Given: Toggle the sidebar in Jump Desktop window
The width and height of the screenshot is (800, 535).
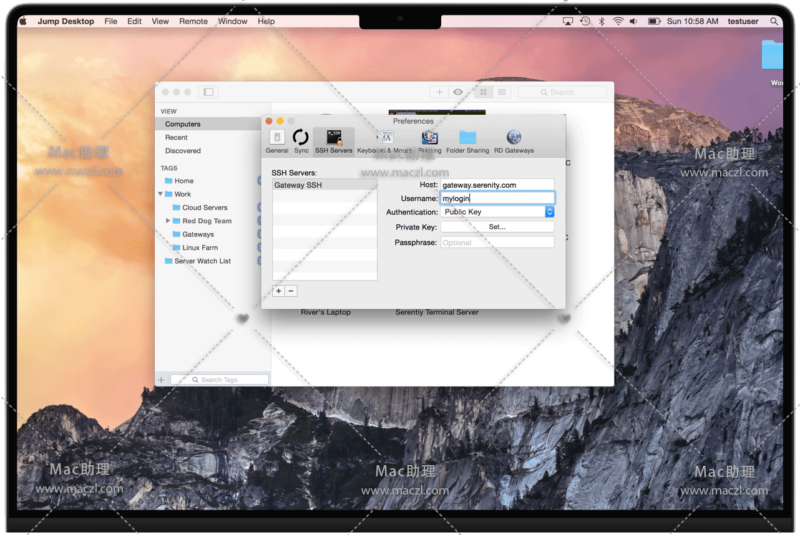Looking at the screenshot, I should pos(208,92).
